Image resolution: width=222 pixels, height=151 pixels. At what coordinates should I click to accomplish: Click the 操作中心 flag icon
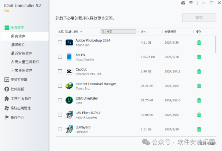tap(7, 118)
